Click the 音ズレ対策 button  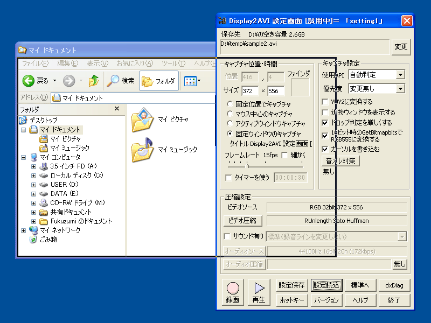coord(340,161)
